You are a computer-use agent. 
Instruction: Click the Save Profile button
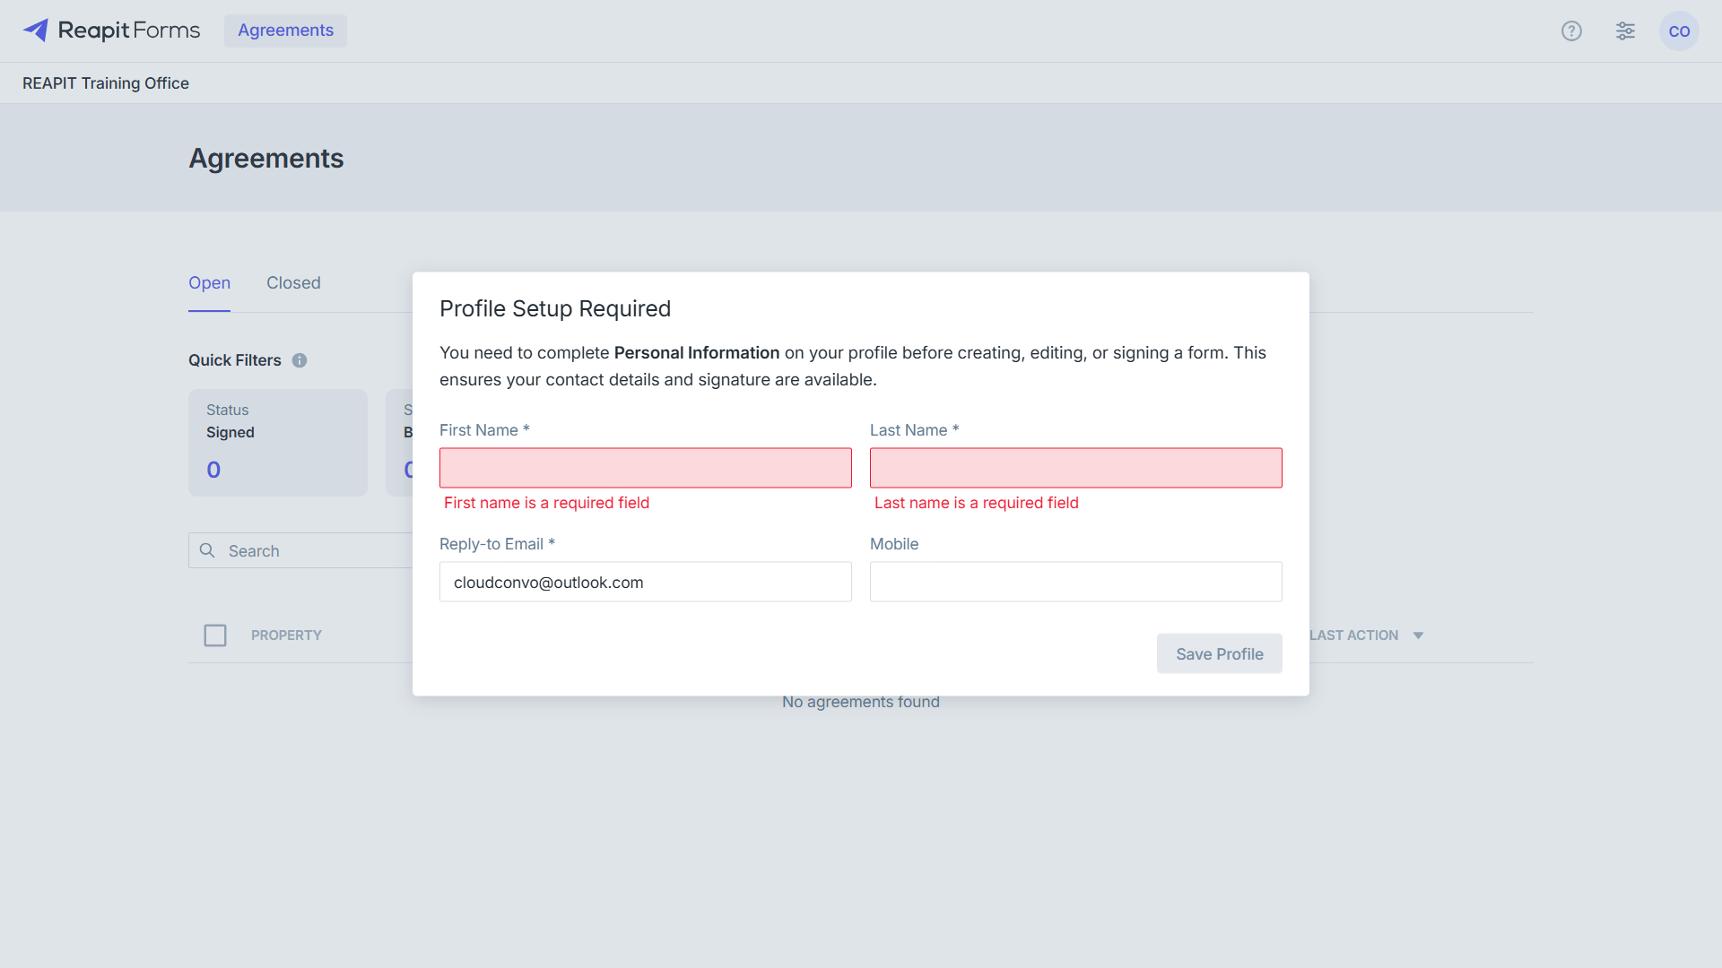[1219, 654]
